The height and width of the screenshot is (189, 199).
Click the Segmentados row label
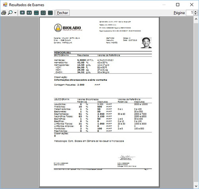62,114
